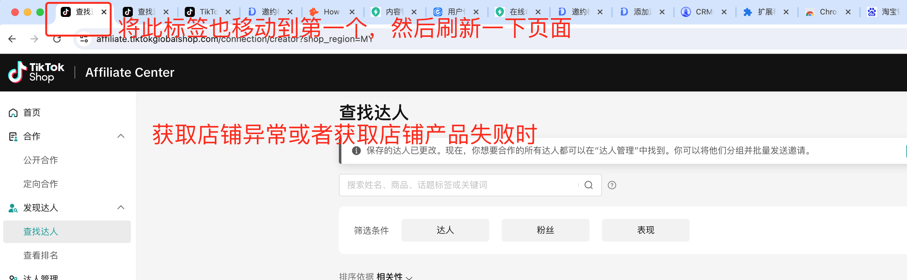Click the browser forward arrow
This screenshot has height=280, width=907.
coord(34,39)
